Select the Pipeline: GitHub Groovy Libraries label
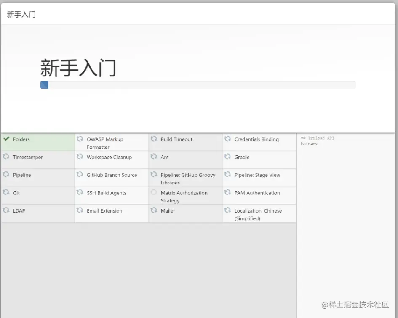The width and height of the screenshot is (398, 318). (188, 179)
